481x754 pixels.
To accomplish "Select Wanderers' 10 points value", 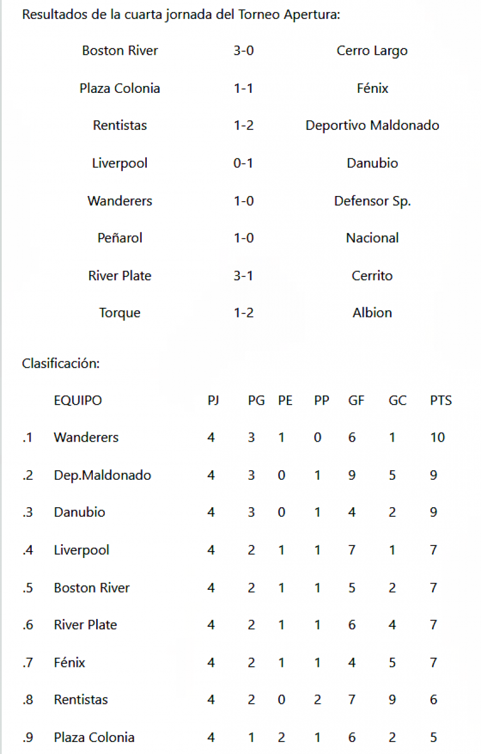I will click(x=438, y=438).
